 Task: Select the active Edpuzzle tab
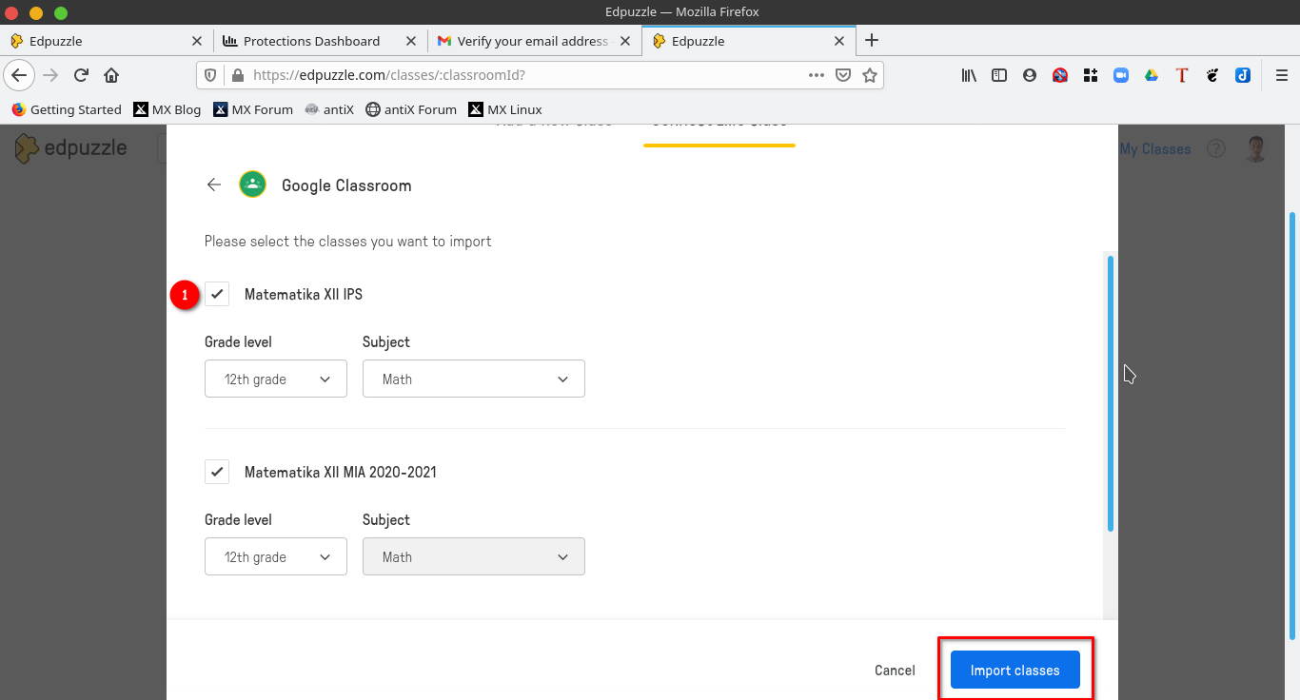click(747, 41)
